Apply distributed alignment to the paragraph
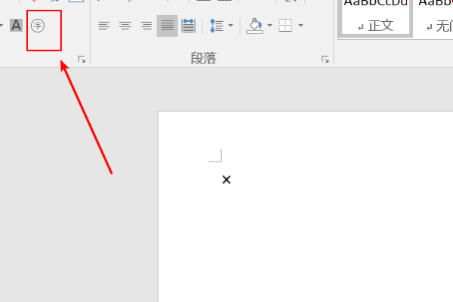This screenshot has height=302, width=453. [x=188, y=26]
